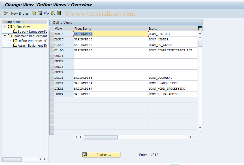Image resolution: width=244 pixels, height=165 pixels.
Task: Select the row selector for DOCU1 entry
Action: (x=51, y=78)
